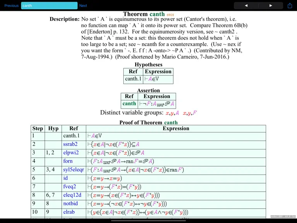Focus the canth search field
Image resolution: width=297 pixels, height=223 pixels.
coord(49,6)
